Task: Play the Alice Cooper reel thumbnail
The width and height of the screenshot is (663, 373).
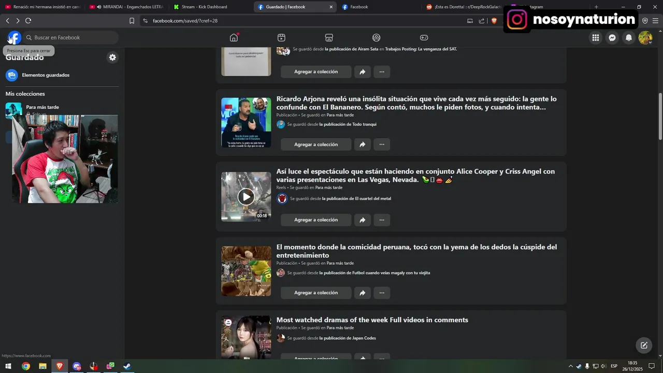Action: [246, 196]
